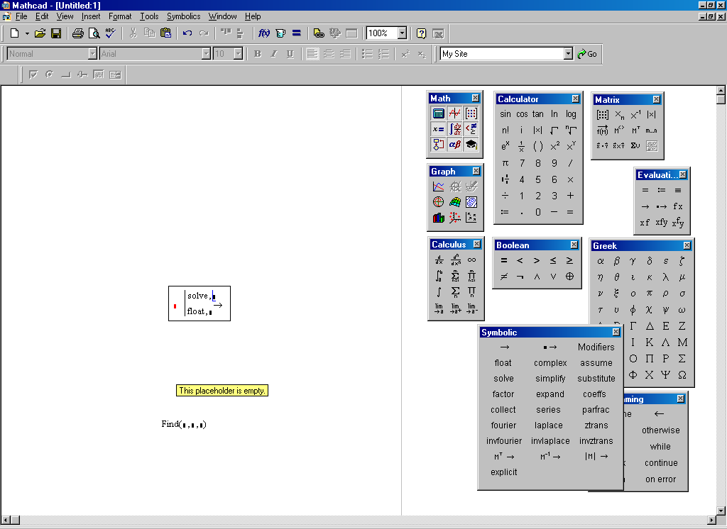Open the style dropdown showing Normal
The height and width of the screenshot is (529, 727).
(x=92, y=54)
